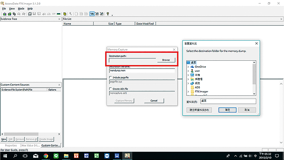Expand the 媒體櫃 (Libraries) node
The width and height of the screenshot is (284, 160).
tap(188, 79)
